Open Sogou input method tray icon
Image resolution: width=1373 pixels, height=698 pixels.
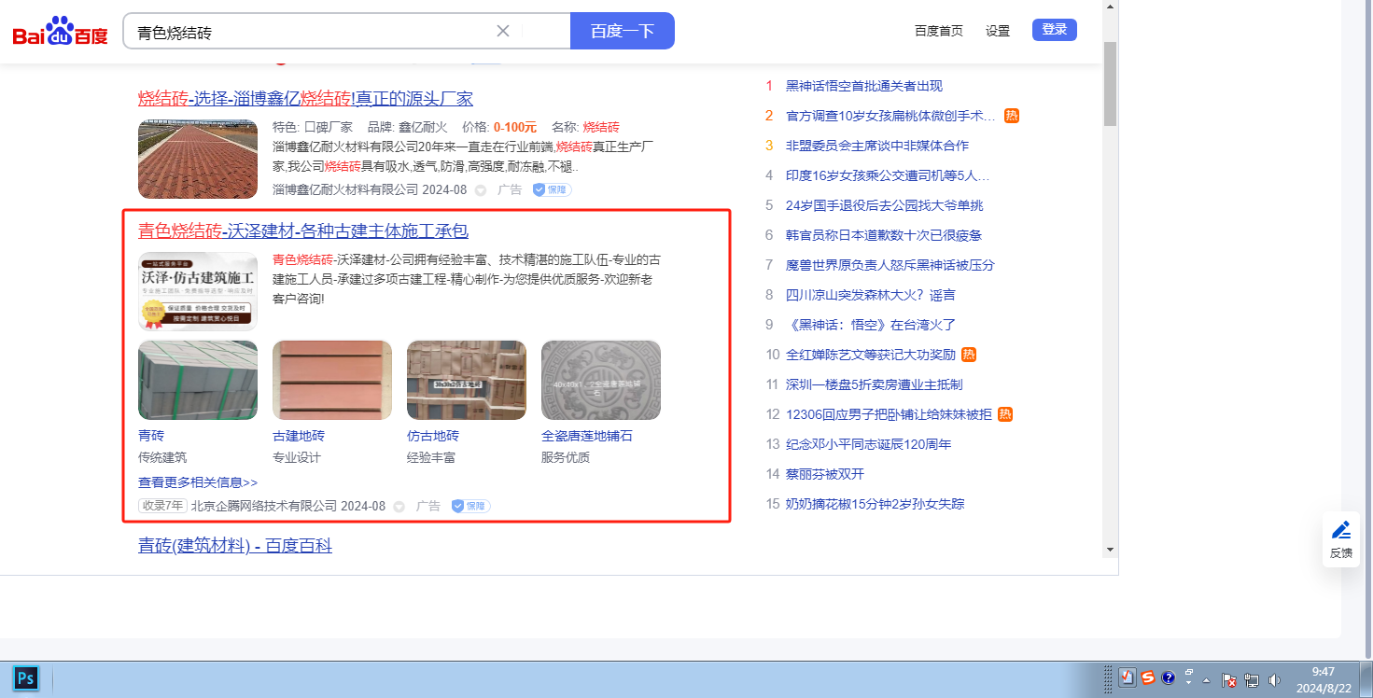[x=1148, y=678]
